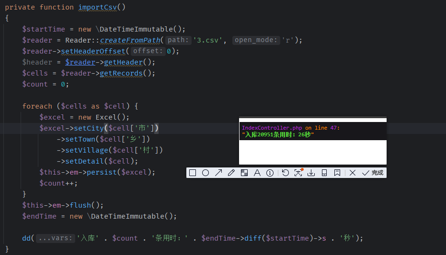Screen dimensions: 446x255
Task: Click IndexController.php in the output popup
Action: coord(272,128)
